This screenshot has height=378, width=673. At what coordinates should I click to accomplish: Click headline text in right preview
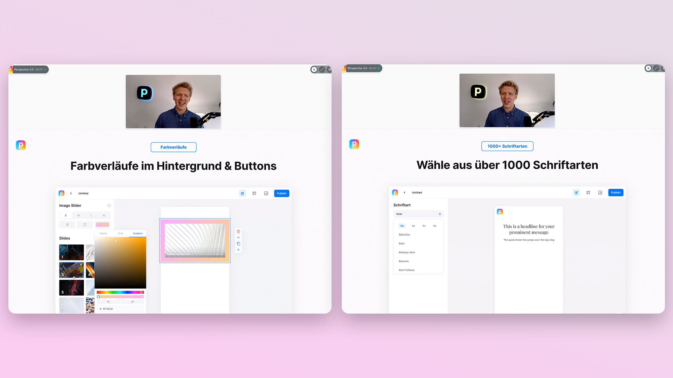click(x=529, y=229)
